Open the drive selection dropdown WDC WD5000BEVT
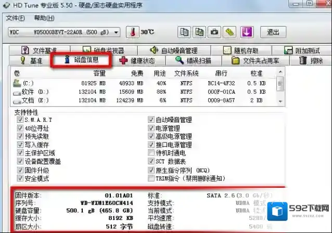This screenshot has width=332, height=233. pyautogui.click(x=64, y=32)
